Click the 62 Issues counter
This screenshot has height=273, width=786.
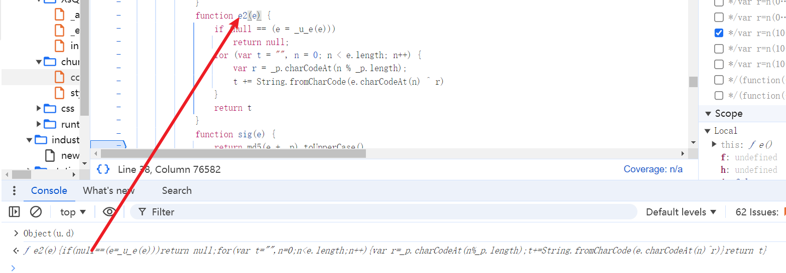point(757,212)
